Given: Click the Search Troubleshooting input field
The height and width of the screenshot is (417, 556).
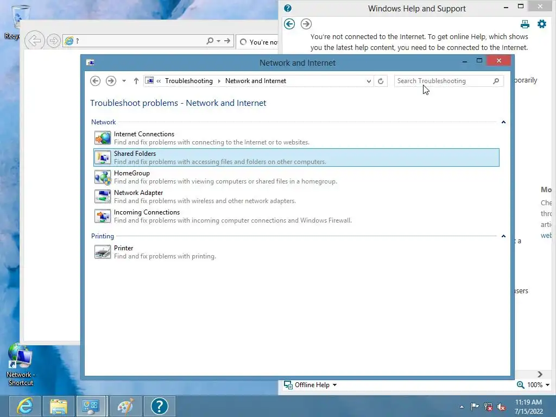Looking at the screenshot, I should [443, 81].
